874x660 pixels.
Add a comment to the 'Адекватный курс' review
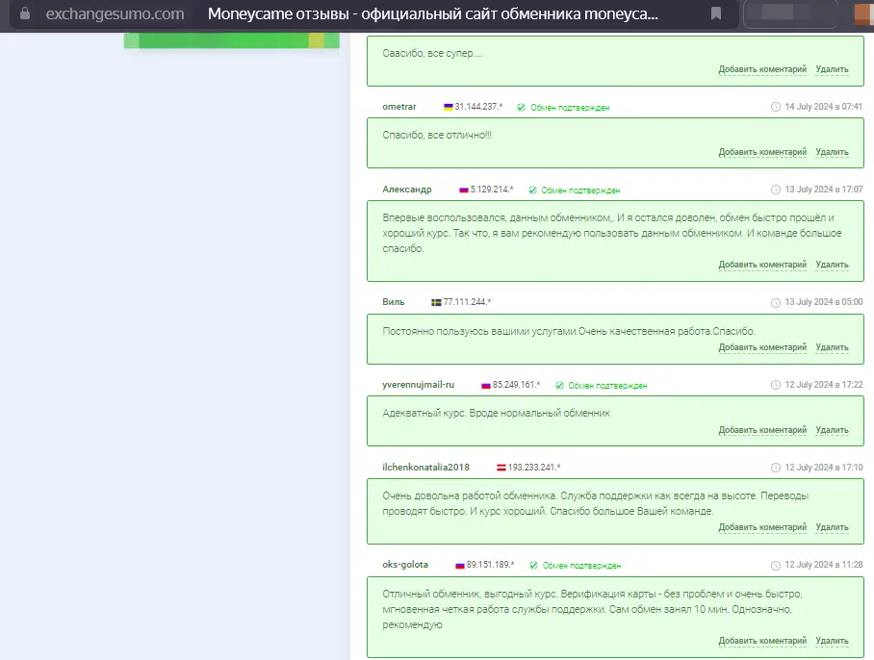761,430
